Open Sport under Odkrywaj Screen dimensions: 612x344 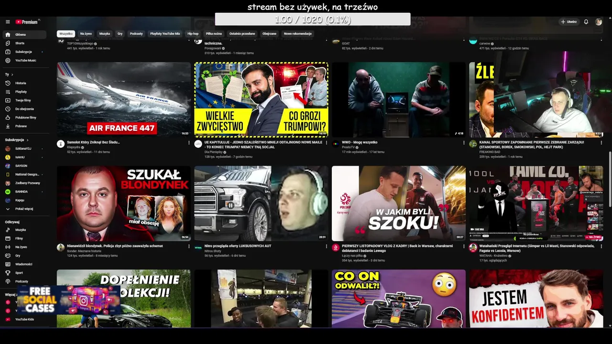coord(24,273)
